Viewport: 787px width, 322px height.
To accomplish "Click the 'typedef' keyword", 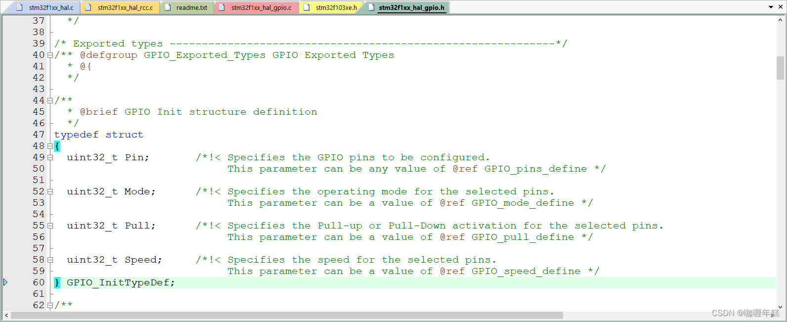I will [x=76, y=135].
